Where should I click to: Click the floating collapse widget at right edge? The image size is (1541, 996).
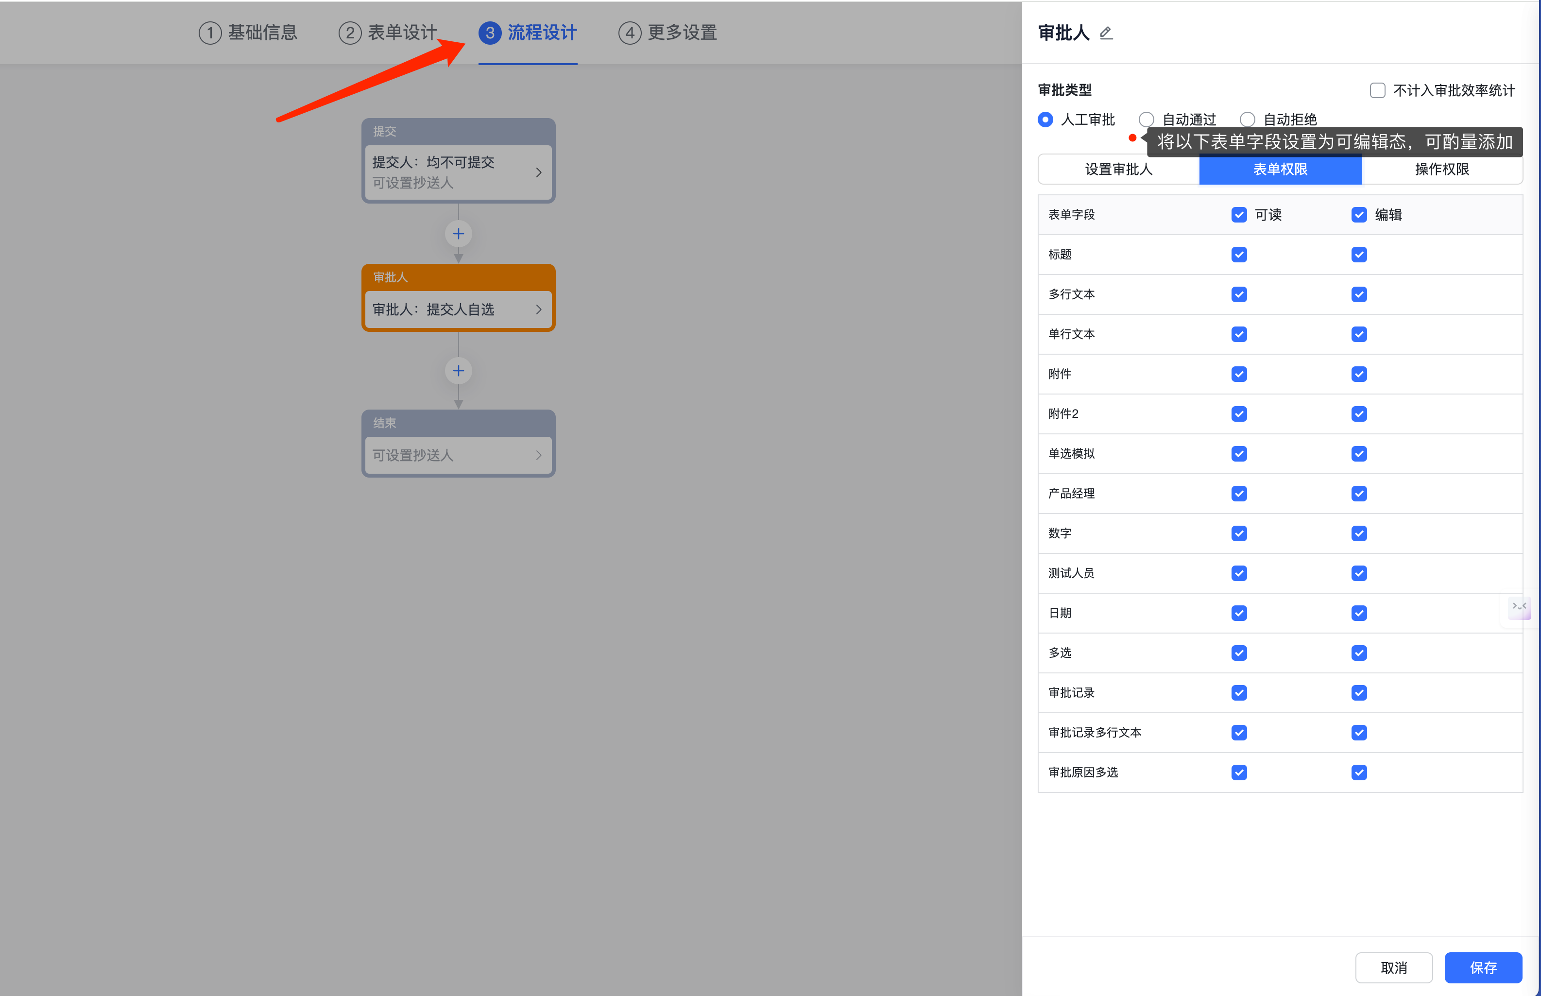(x=1519, y=607)
